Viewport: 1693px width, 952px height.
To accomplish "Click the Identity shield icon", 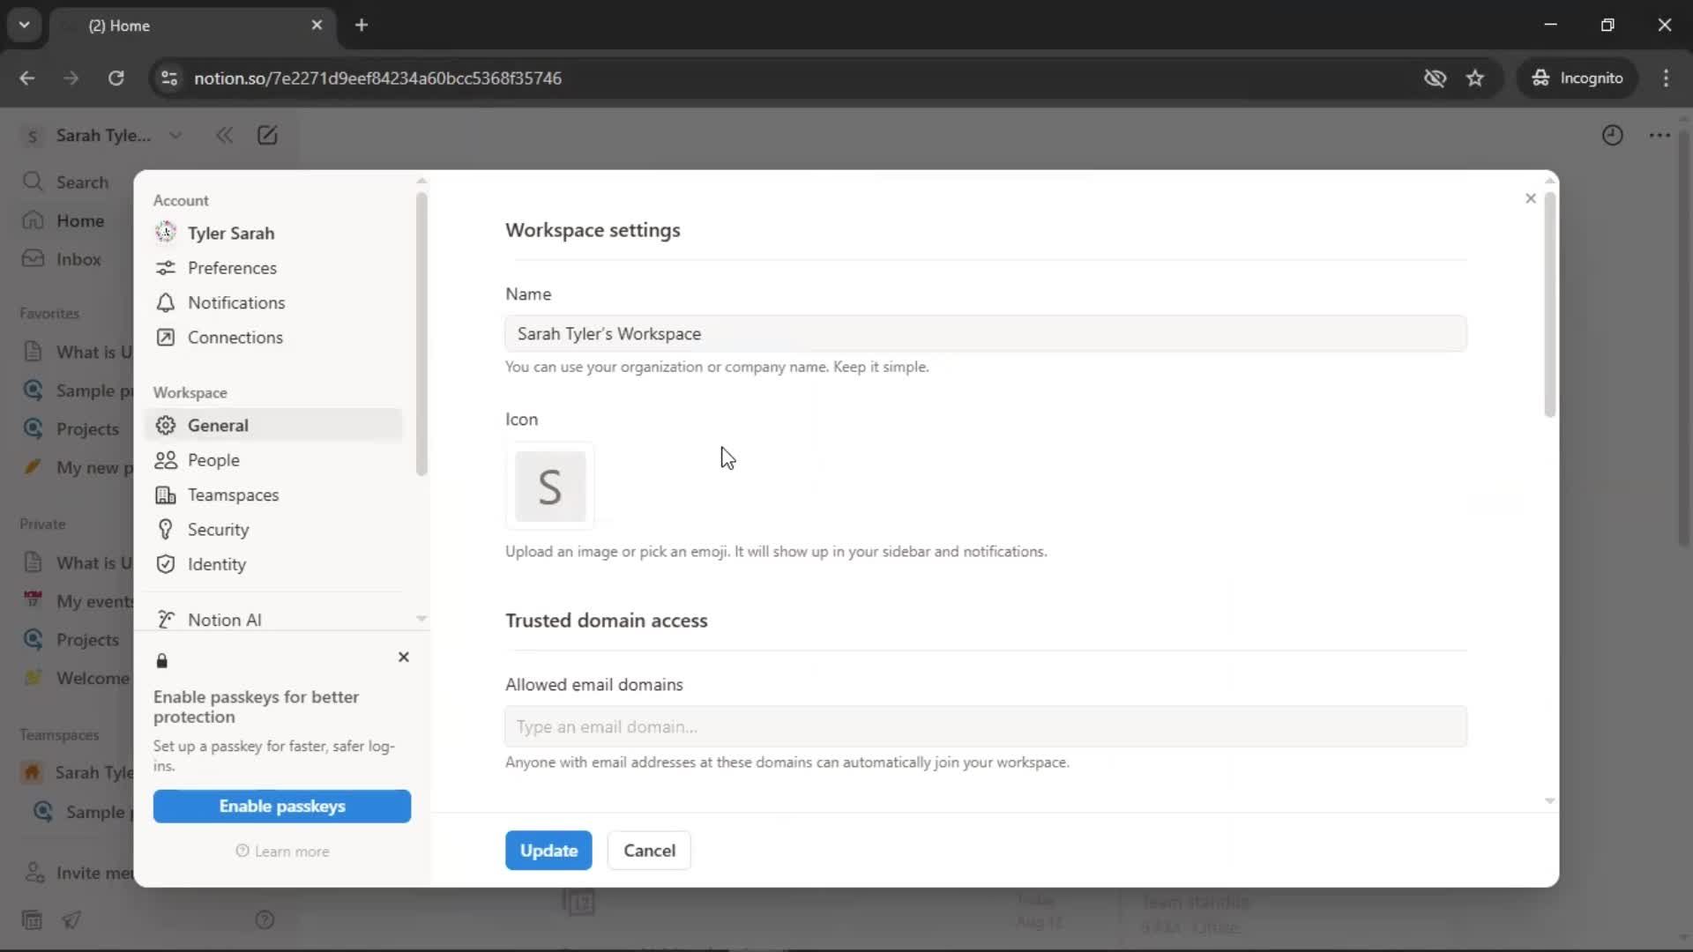I will (165, 564).
